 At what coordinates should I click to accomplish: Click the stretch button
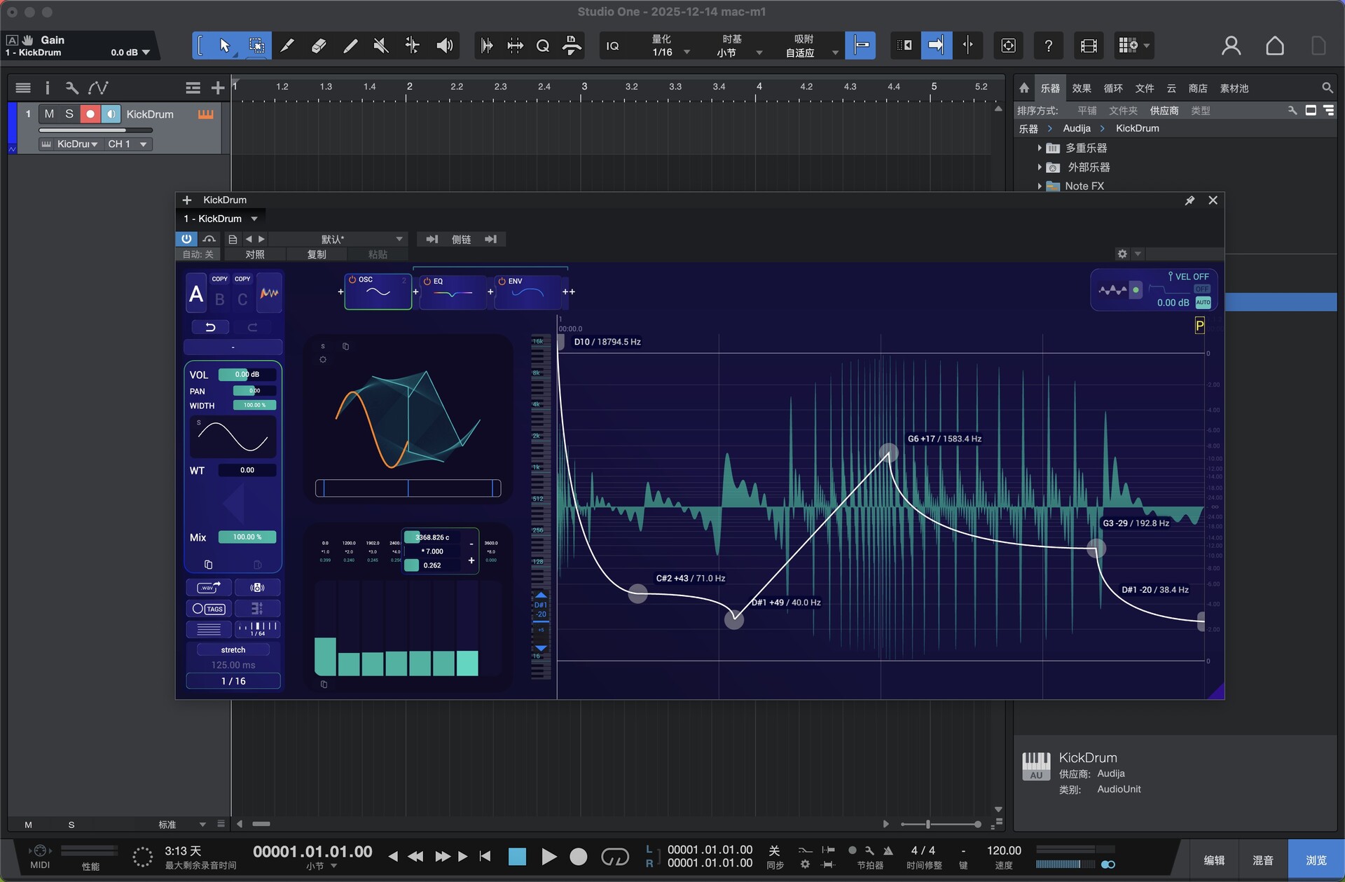[233, 650]
